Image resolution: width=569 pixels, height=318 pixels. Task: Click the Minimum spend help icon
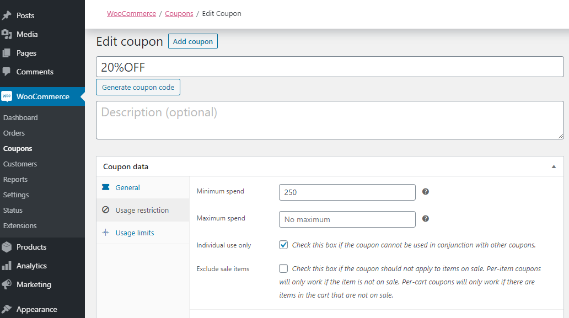[426, 191]
